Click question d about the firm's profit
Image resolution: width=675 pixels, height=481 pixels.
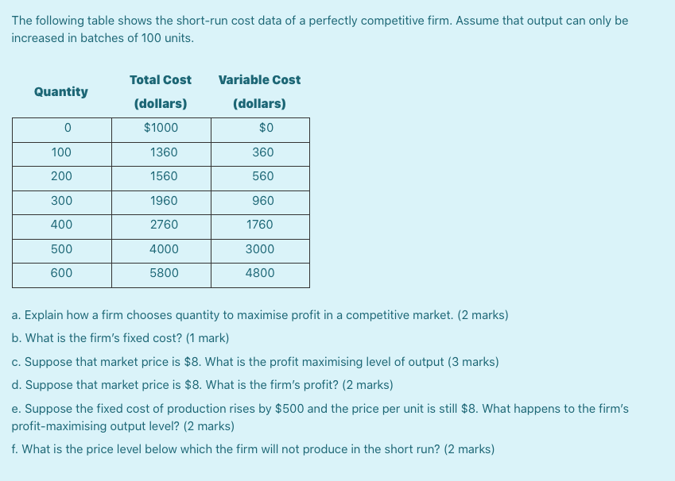pyautogui.click(x=203, y=386)
